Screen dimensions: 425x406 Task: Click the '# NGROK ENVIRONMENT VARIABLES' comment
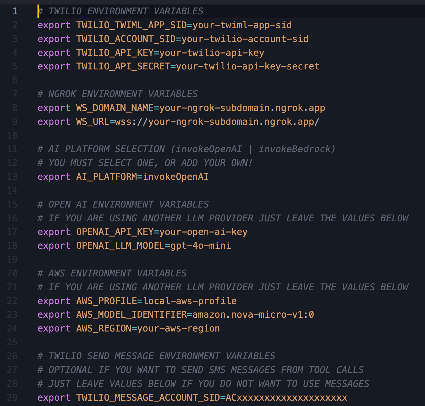tap(118, 94)
